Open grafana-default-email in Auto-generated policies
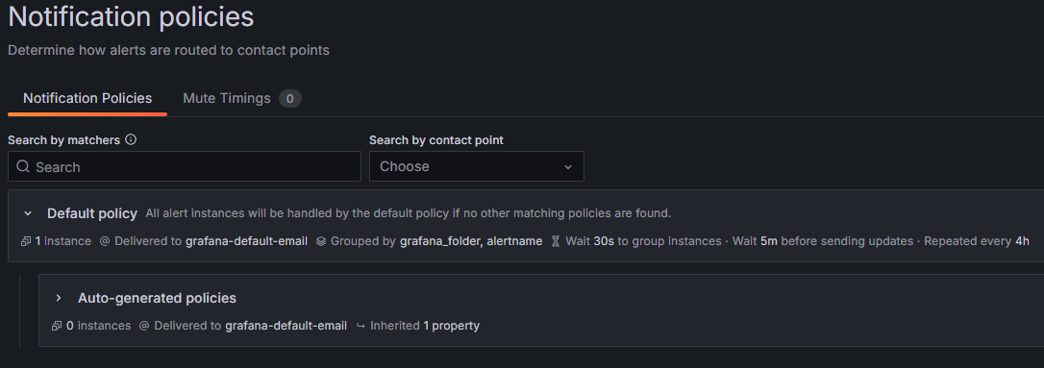Viewport: 1044px width, 368px height. 286,326
